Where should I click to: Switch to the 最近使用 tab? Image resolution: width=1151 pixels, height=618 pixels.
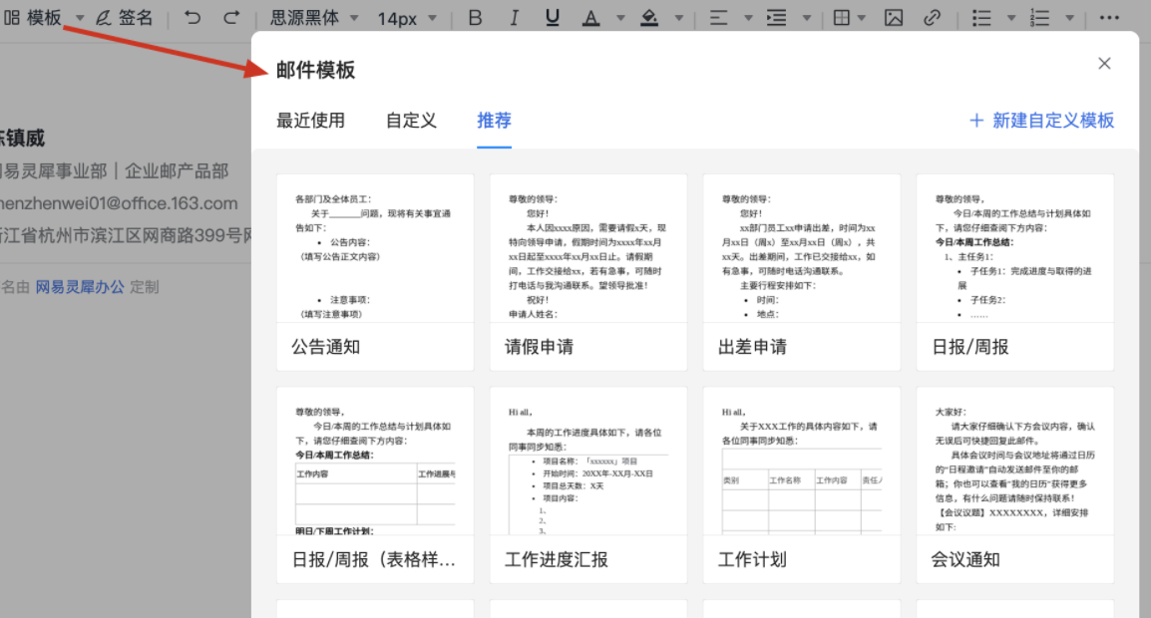312,121
